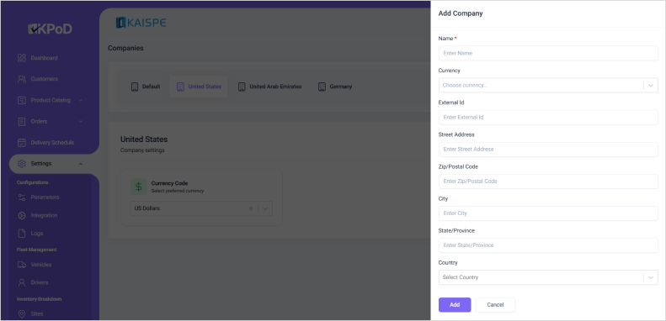Expand the Product Catalog submenu chevron
This screenshot has width=666, height=321.
[81, 101]
